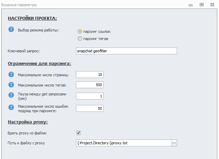The width and height of the screenshot is (219, 159).
Task: Close the Входные параметры dialog
Action: (x=212, y=5)
